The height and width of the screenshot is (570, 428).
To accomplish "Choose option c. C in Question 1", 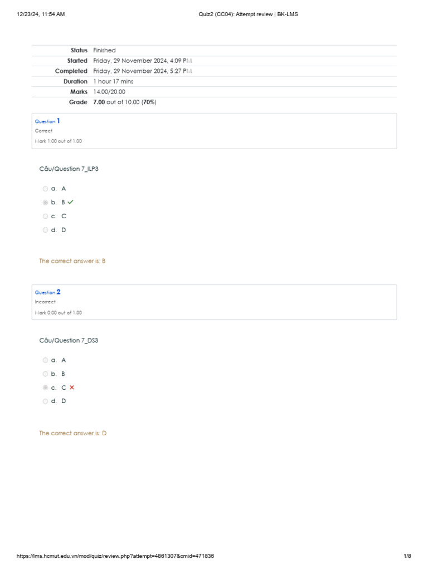I will point(45,216).
